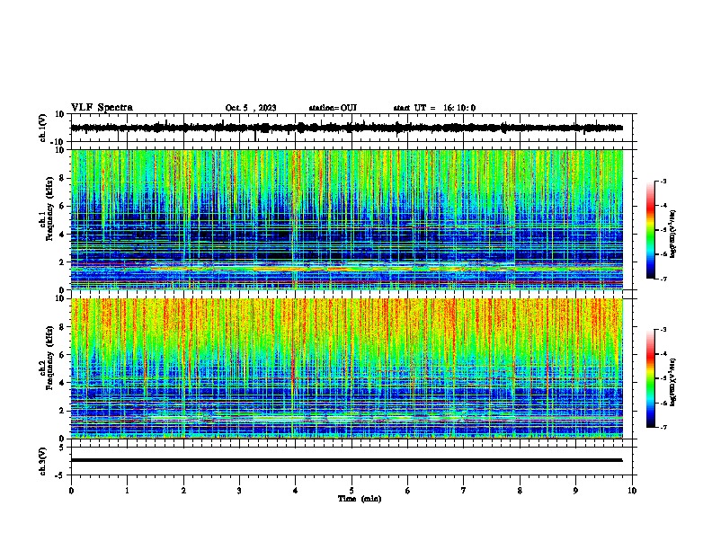
Task: Click time axis tick label "8"
Action: pos(520,491)
